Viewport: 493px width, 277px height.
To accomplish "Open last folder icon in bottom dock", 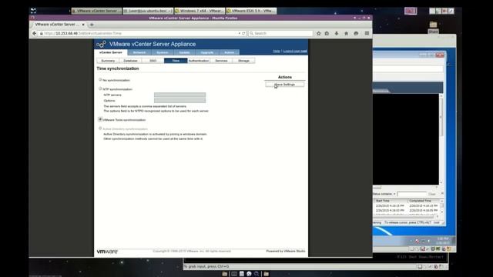I will coord(267,274).
